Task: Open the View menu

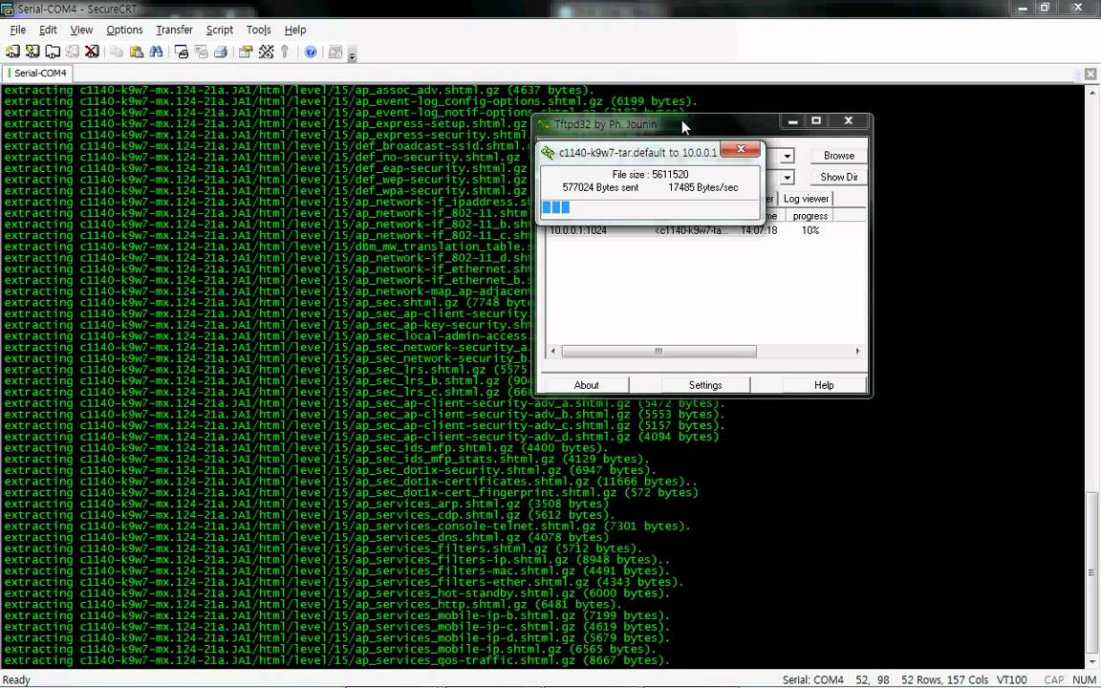Action: (80, 30)
